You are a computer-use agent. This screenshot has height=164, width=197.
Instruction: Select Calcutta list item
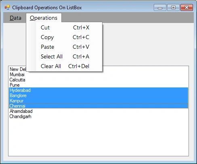tap(98, 80)
